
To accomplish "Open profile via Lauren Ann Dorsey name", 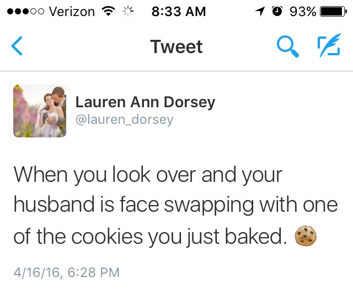I will (145, 102).
